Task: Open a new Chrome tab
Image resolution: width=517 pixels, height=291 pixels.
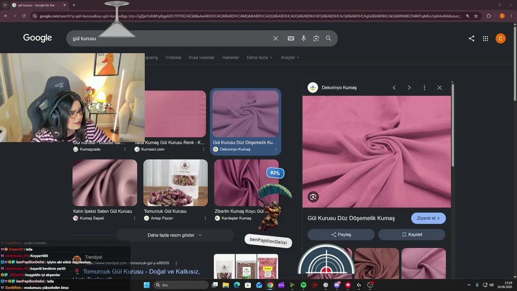Action: [74, 5]
